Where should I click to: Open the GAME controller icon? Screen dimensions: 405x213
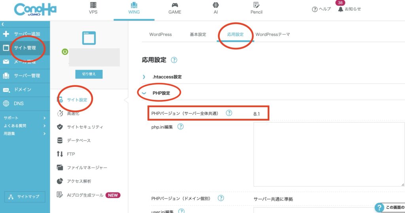[x=174, y=6]
